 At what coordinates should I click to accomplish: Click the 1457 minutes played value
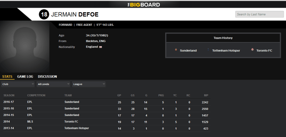click(x=205, y=115)
